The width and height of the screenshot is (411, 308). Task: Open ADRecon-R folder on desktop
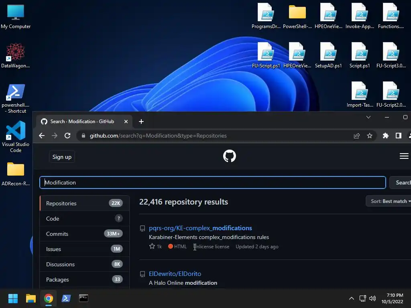coord(16,174)
